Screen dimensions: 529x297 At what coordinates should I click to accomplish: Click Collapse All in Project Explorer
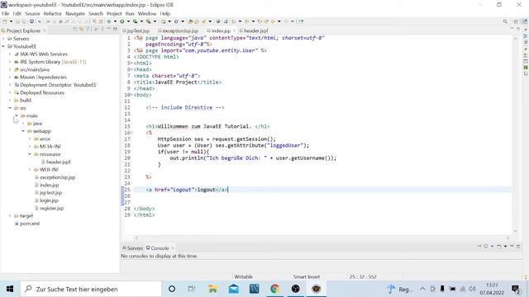pyautogui.click(x=75, y=30)
